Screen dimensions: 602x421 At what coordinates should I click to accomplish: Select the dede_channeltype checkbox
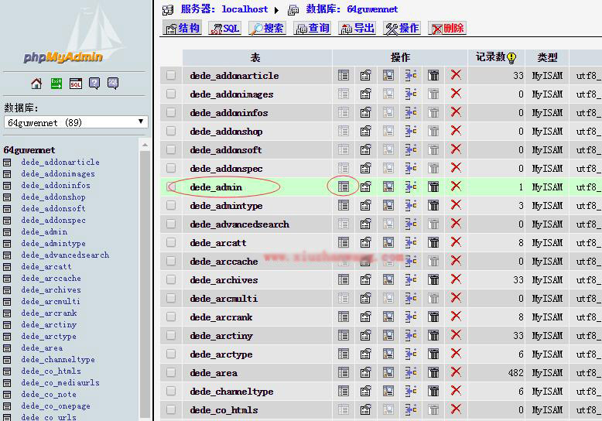tap(171, 392)
